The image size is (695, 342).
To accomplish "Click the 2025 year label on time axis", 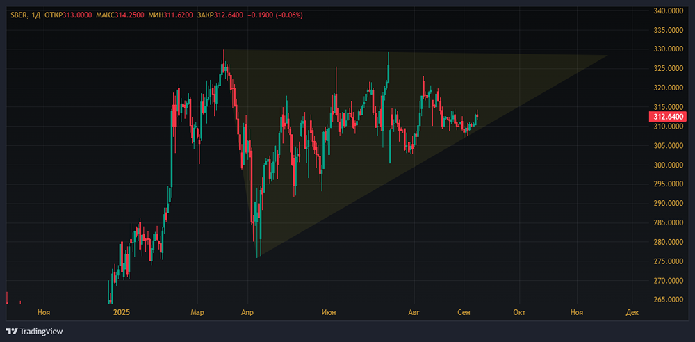I will 122,312.
